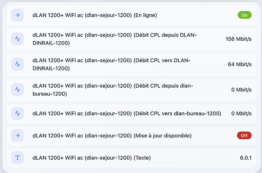
Task: Open the Texte entity row label
Action: pyautogui.click(x=92, y=158)
